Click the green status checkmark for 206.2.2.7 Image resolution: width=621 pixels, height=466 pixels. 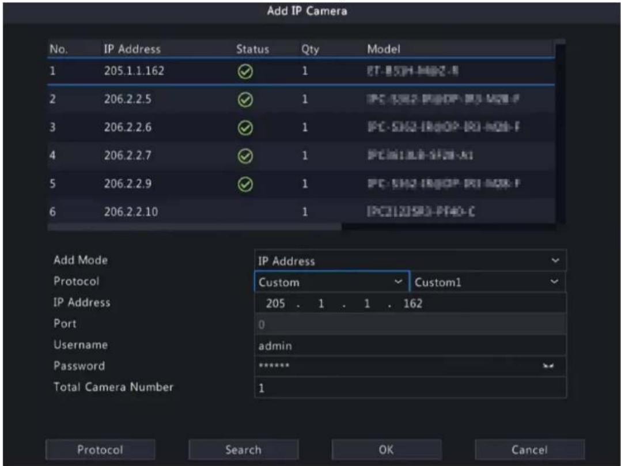coord(245,156)
